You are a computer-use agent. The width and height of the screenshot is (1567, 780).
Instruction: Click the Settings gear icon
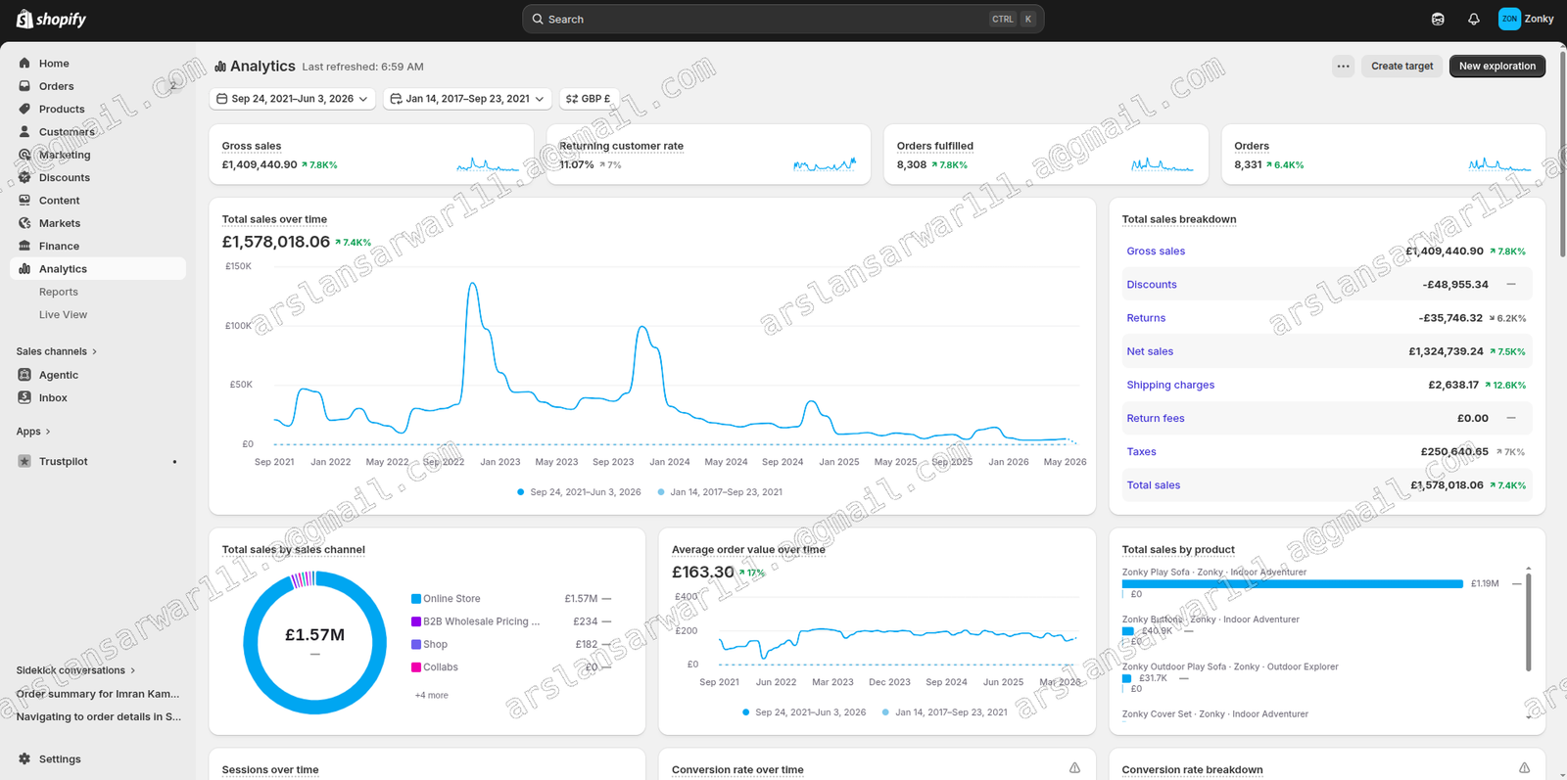[x=24, y=758]
